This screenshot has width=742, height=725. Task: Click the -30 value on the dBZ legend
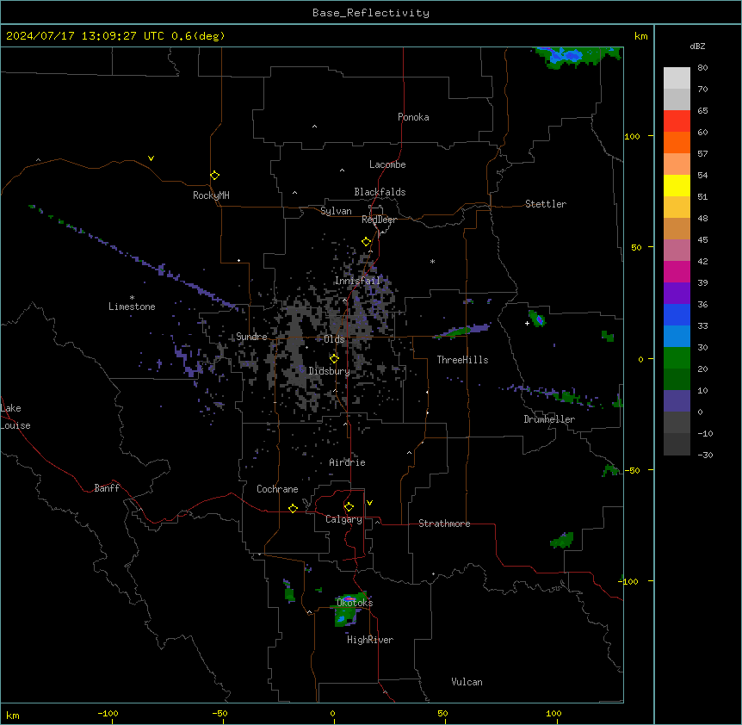coord(705,455)
